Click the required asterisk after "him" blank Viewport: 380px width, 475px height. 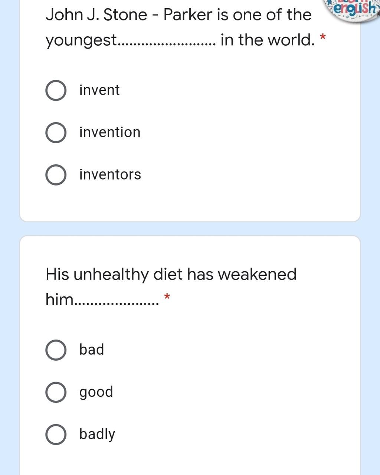pyautogui.click(x=167, y=297)
